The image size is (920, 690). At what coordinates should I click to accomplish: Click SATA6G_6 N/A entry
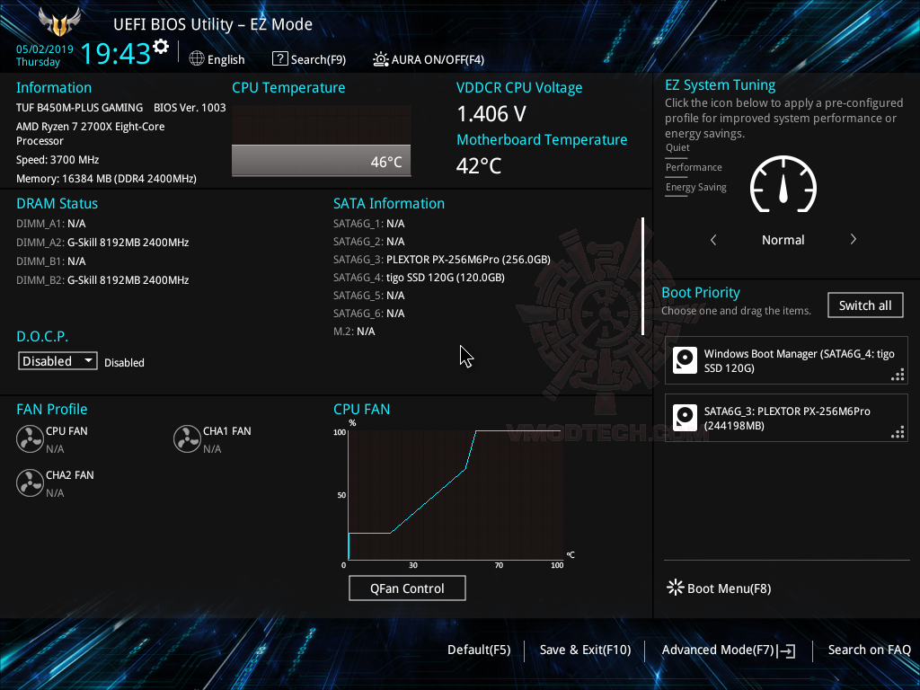click(369, 314)
